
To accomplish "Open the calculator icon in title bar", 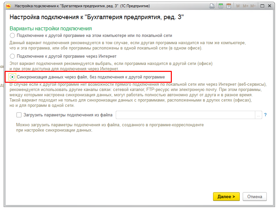I will pos(221,6).
